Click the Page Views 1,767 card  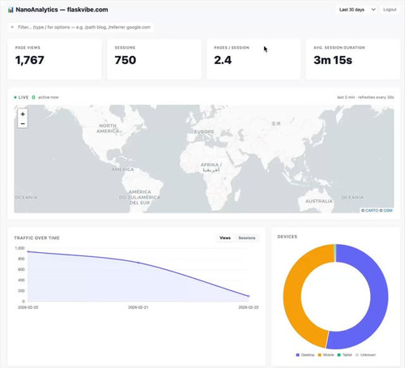point(55,59)
